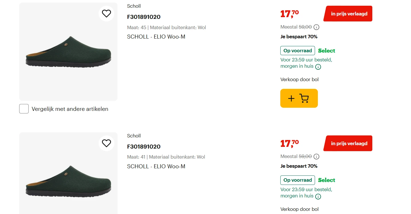Open price info icon for size 41 slipper

[x=316, y=157]
